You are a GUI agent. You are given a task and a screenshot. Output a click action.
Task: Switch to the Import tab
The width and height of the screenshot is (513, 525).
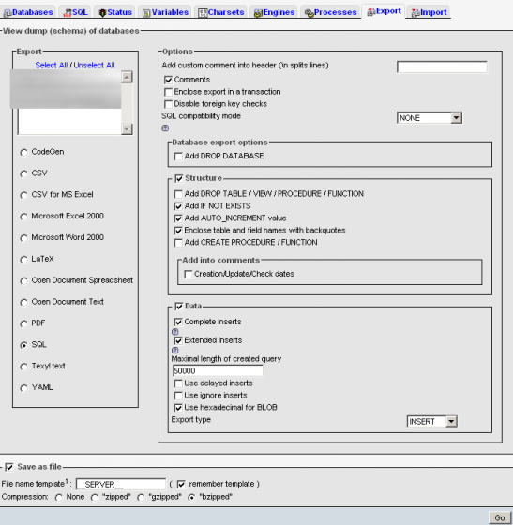click(x=429, y=12)
